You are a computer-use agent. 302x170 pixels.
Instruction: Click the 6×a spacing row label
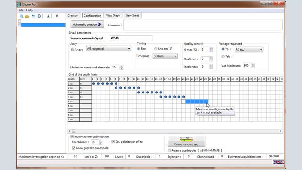tap(74, 106)
